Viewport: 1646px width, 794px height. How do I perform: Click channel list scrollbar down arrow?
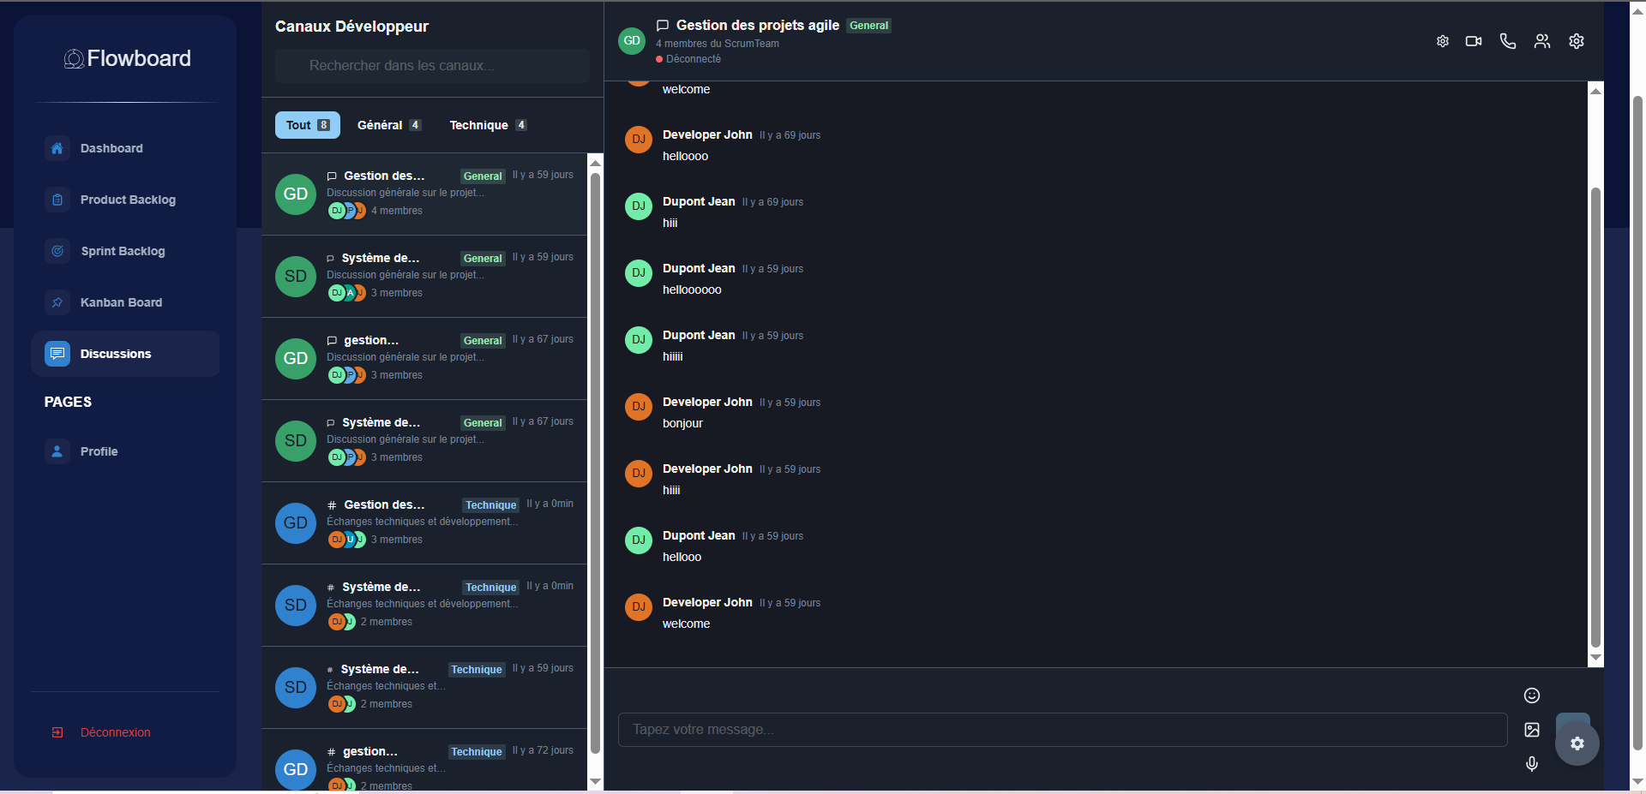coord(595,782)
